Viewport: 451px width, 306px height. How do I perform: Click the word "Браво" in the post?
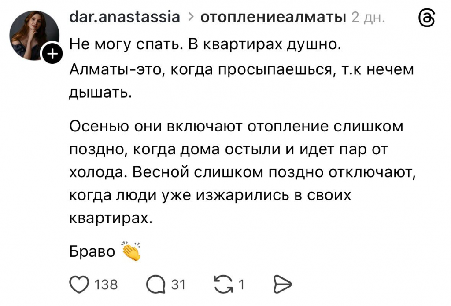tap(92, 252)
